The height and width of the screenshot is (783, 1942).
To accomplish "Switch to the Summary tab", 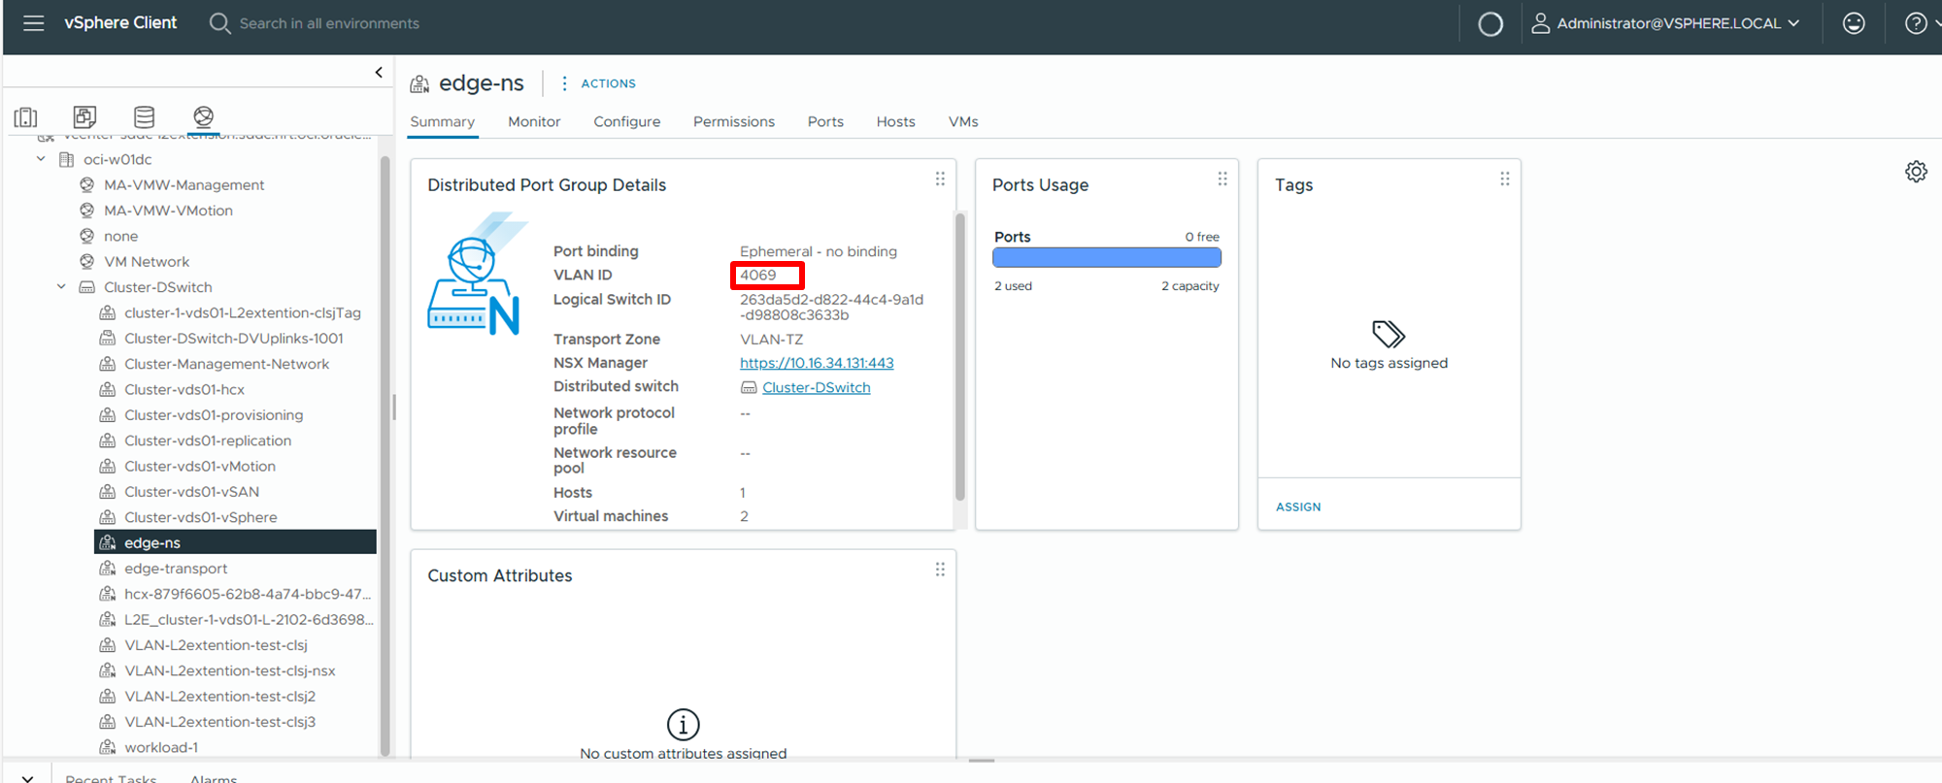I will [x=442, y=121].
